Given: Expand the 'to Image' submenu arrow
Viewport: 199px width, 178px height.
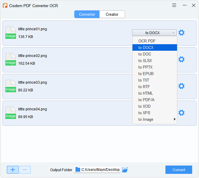Looking at the screenshot, I should coord(175,119).
